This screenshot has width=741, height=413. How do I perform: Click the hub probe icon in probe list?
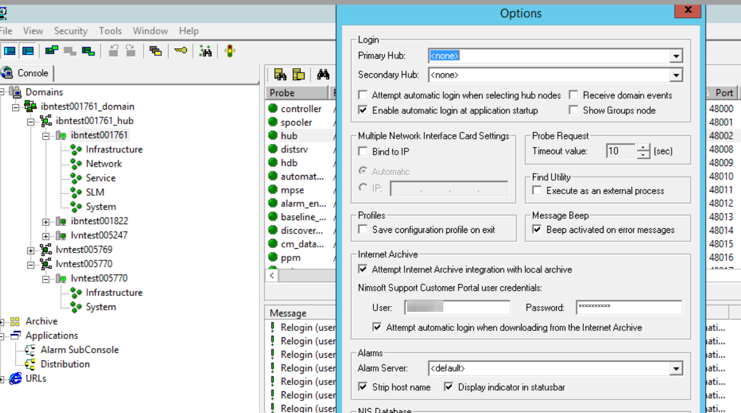tap(272, 136)
